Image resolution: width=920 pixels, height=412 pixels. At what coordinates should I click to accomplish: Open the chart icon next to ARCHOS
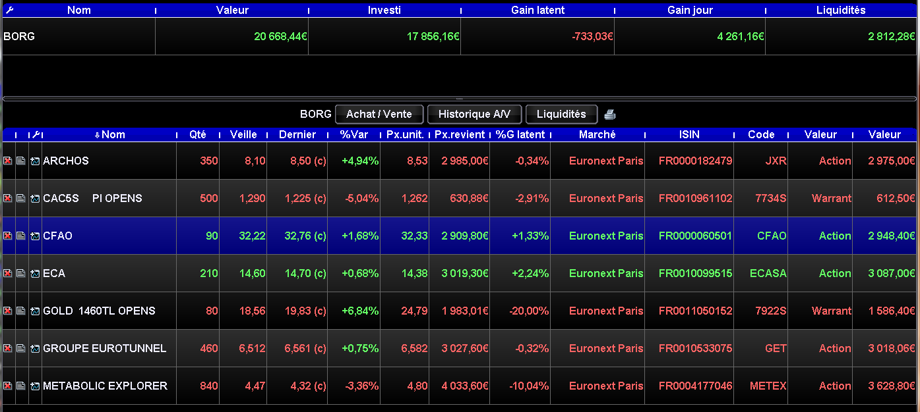(35, 161)
